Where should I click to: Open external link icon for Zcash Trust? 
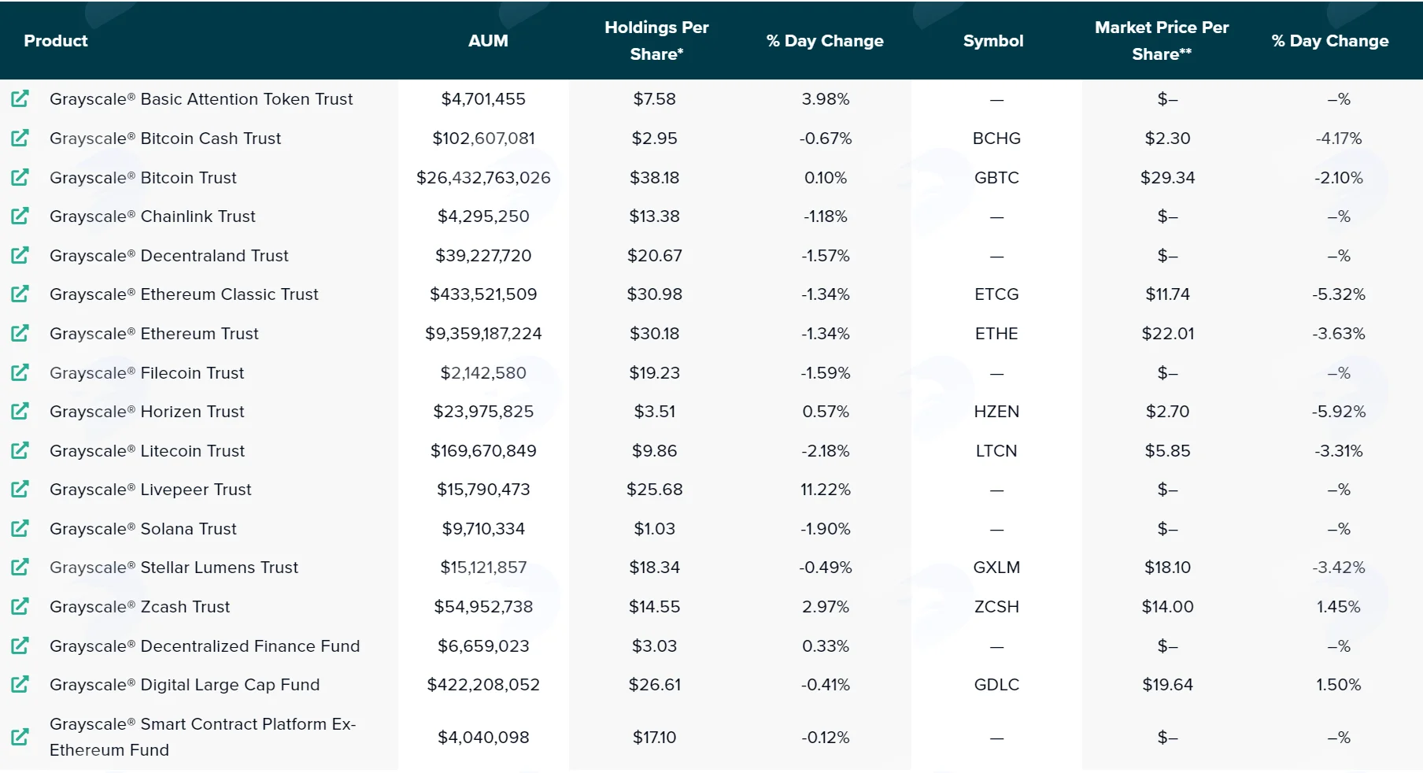click(20, 606)
